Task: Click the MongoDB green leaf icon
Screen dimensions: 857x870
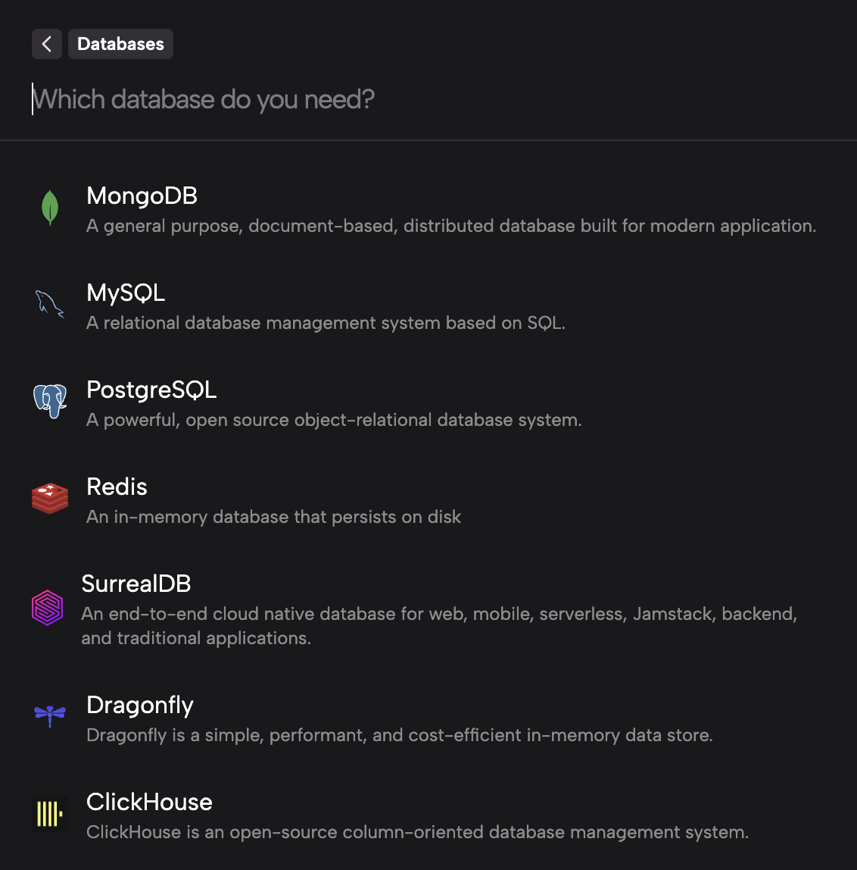Action: [x=50, y=208]
